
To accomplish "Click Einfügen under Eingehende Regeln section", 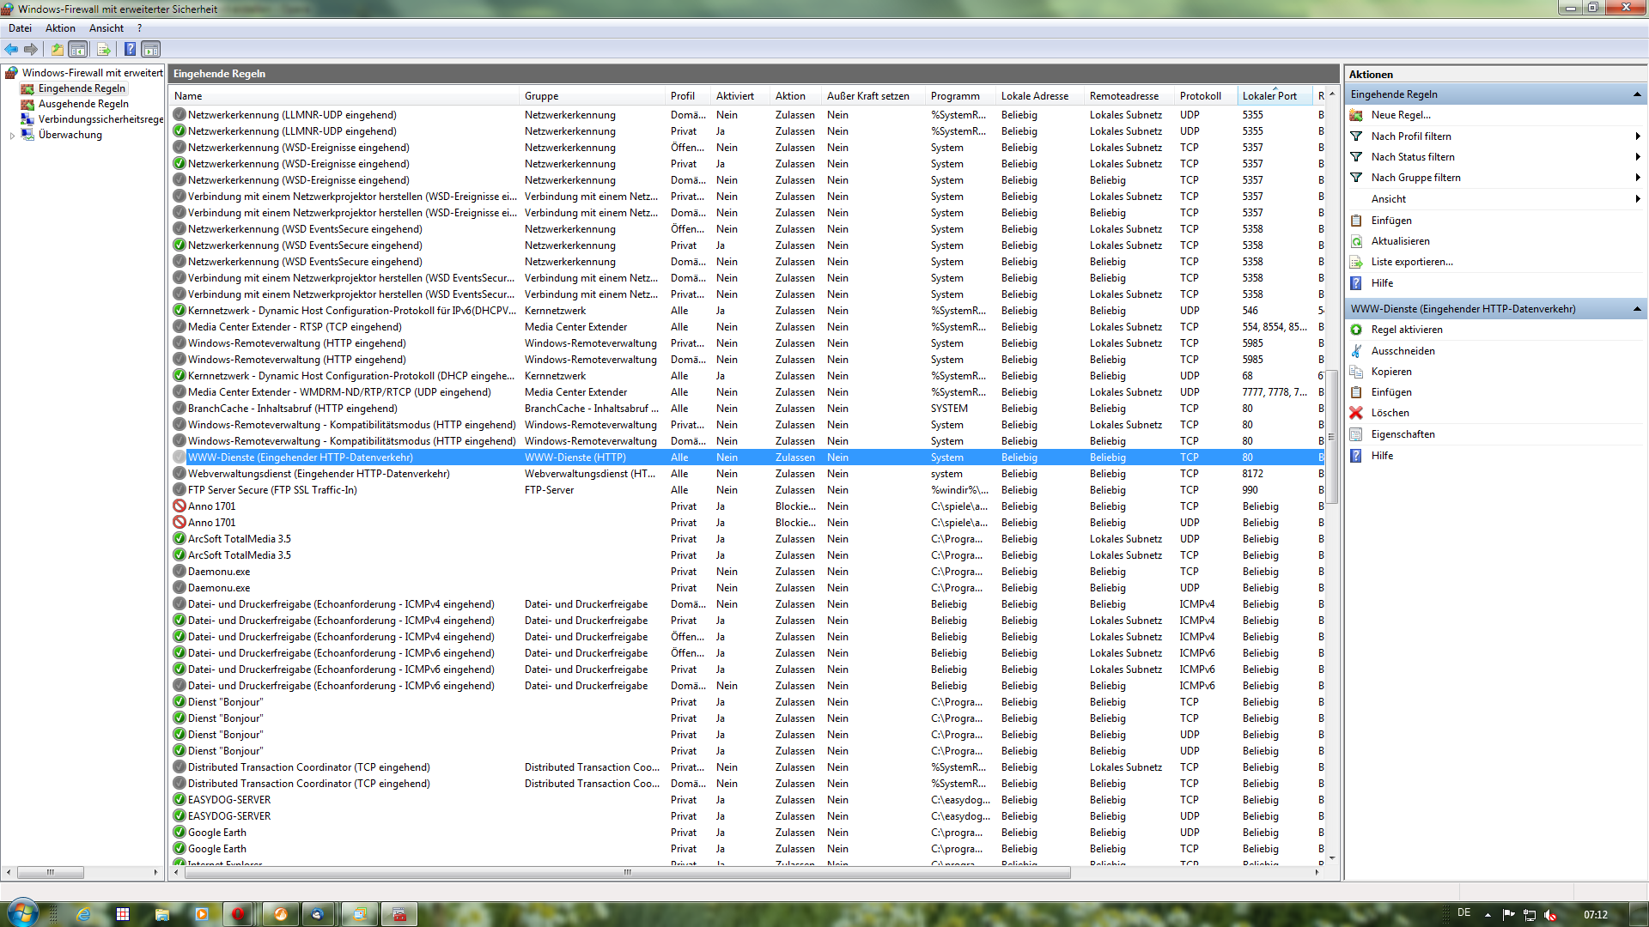I will (x=1390, y=221).
